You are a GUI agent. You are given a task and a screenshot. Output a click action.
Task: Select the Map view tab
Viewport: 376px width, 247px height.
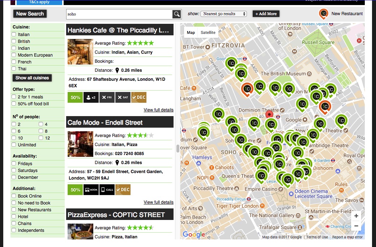click(x=191, y=32)
